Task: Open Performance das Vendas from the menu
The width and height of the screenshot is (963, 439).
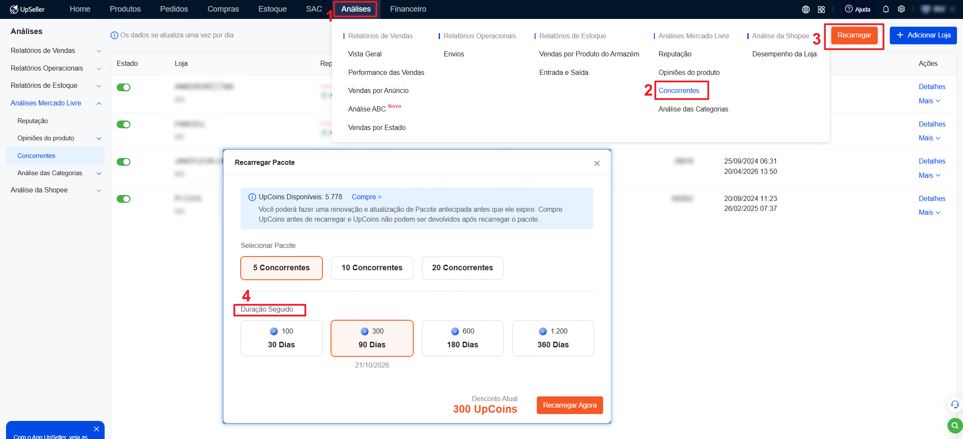Action: point(386,72)
